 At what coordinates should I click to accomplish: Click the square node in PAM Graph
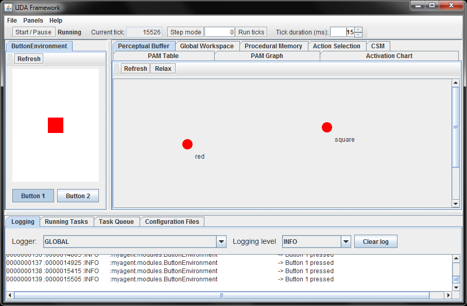(x=327, y=127)
